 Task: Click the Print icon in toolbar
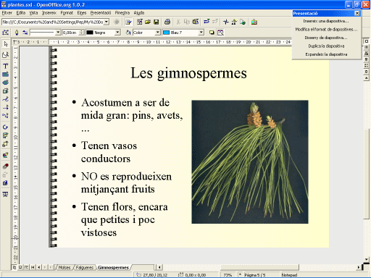[167, 22]
